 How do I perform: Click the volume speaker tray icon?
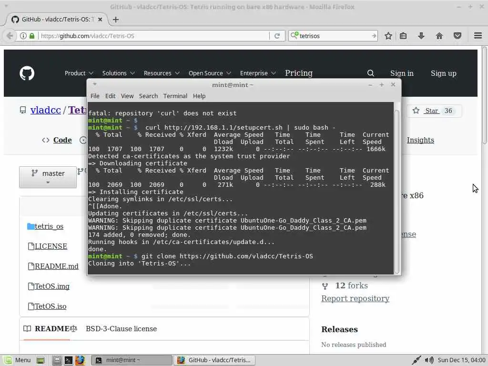point(429,360)
